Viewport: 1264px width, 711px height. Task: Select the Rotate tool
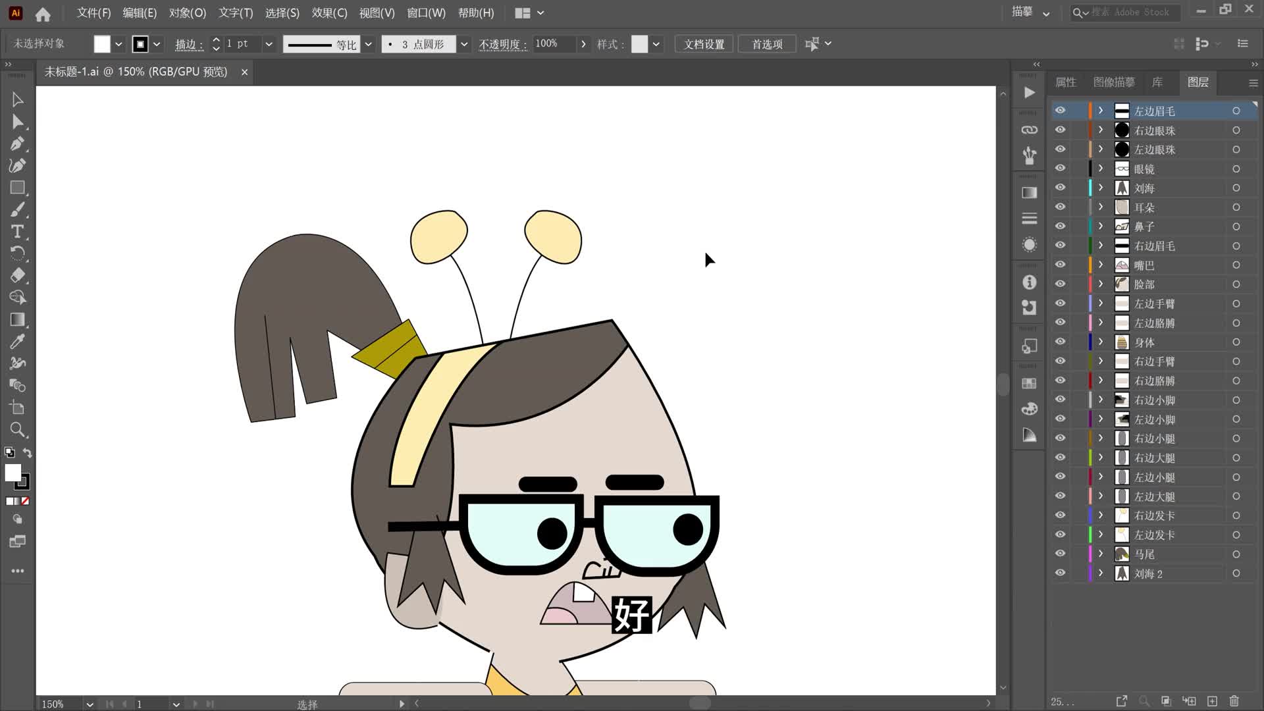click(x=18, y=253)
